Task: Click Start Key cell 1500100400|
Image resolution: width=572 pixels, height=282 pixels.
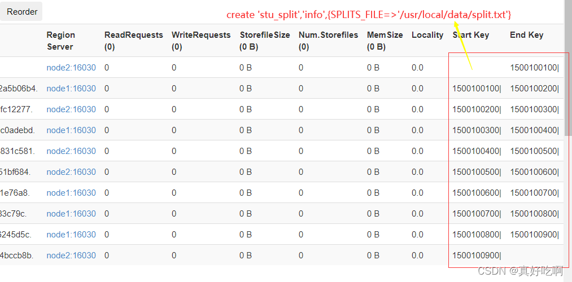Action: [x=477, y=151]
